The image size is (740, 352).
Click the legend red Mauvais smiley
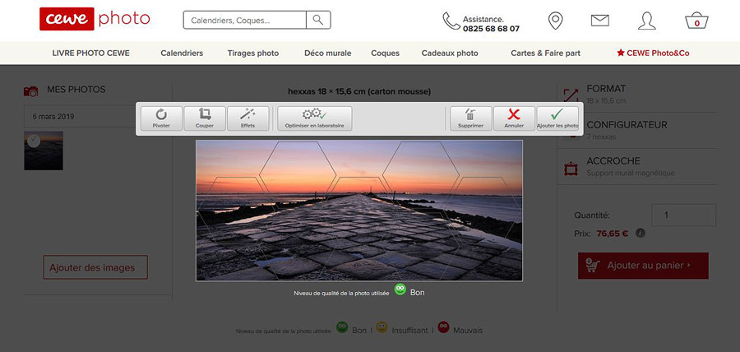(x=443, y=327)
